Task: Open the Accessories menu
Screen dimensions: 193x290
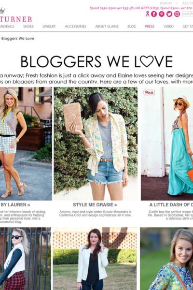Action: point(76,26)
